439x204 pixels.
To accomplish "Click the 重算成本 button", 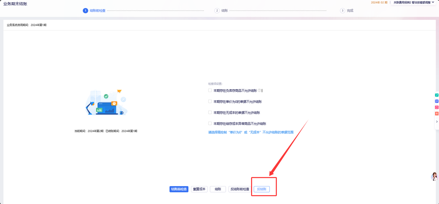I will 199,189.
